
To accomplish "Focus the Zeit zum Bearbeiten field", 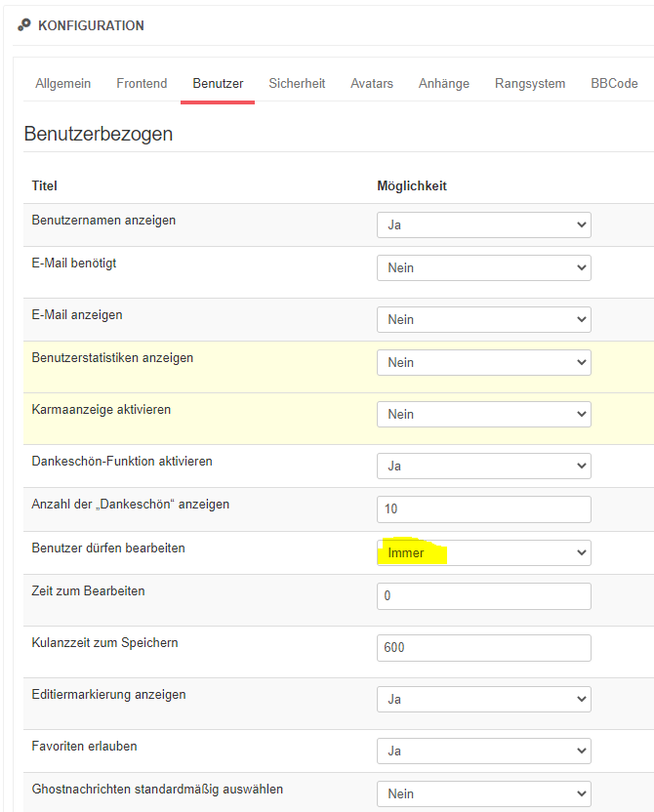I will pos(483,596).
